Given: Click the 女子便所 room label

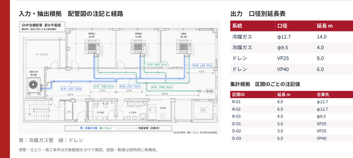Looking at the screenshot, I should click(x=133, y=113).
